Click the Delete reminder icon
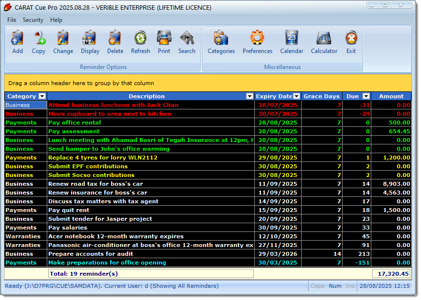Viewport: 421px width, 300px height. pos(115,38)
